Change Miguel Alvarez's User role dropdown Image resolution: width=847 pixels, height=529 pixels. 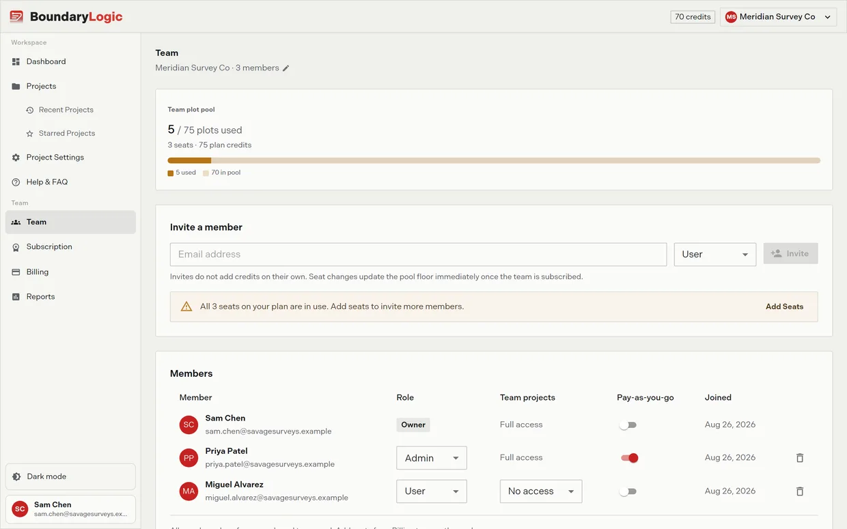(x=431, y=491)
